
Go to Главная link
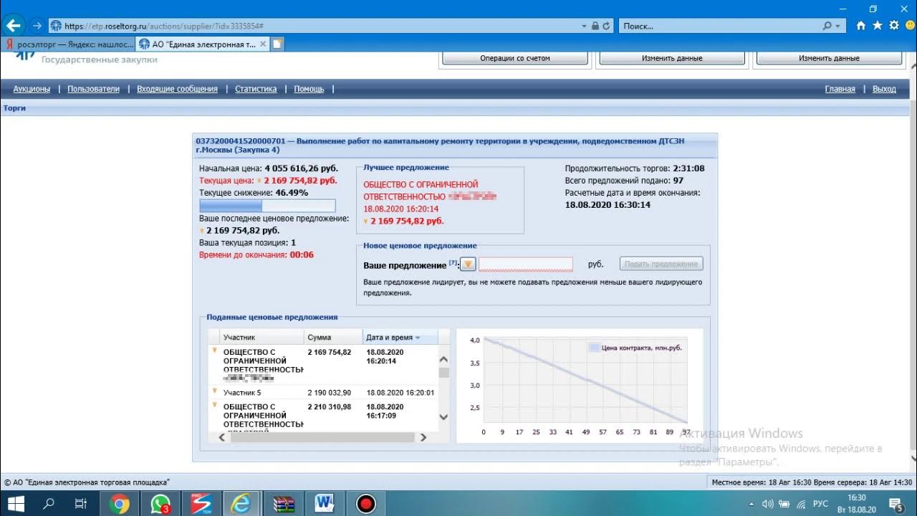point(840,89)
